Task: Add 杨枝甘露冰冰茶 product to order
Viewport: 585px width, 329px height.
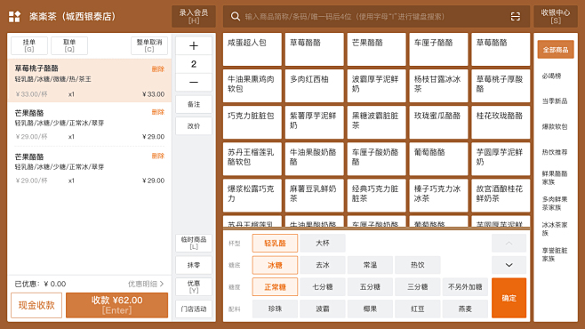Action: pyautogui.click(x=438, y=85)
